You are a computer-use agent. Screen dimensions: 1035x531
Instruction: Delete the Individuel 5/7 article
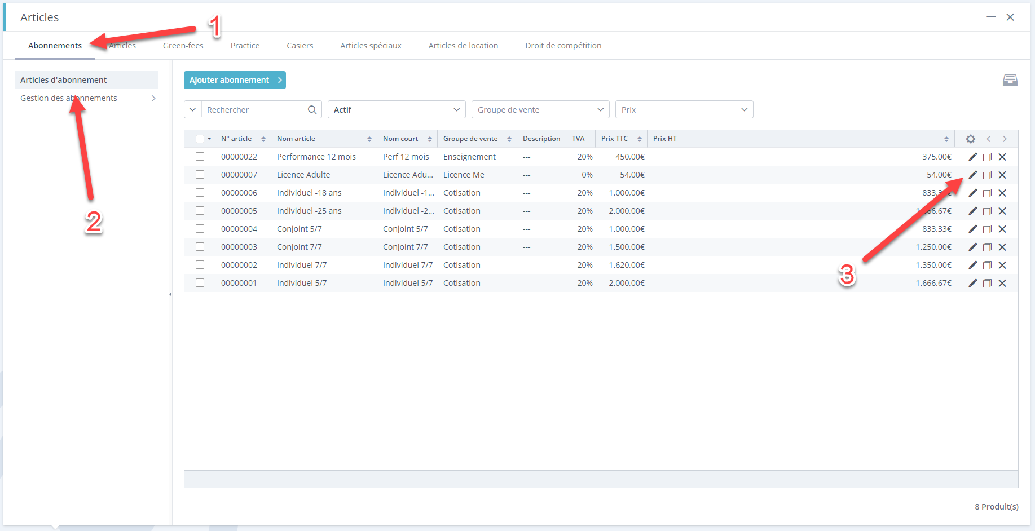(x=1002, y=283)
